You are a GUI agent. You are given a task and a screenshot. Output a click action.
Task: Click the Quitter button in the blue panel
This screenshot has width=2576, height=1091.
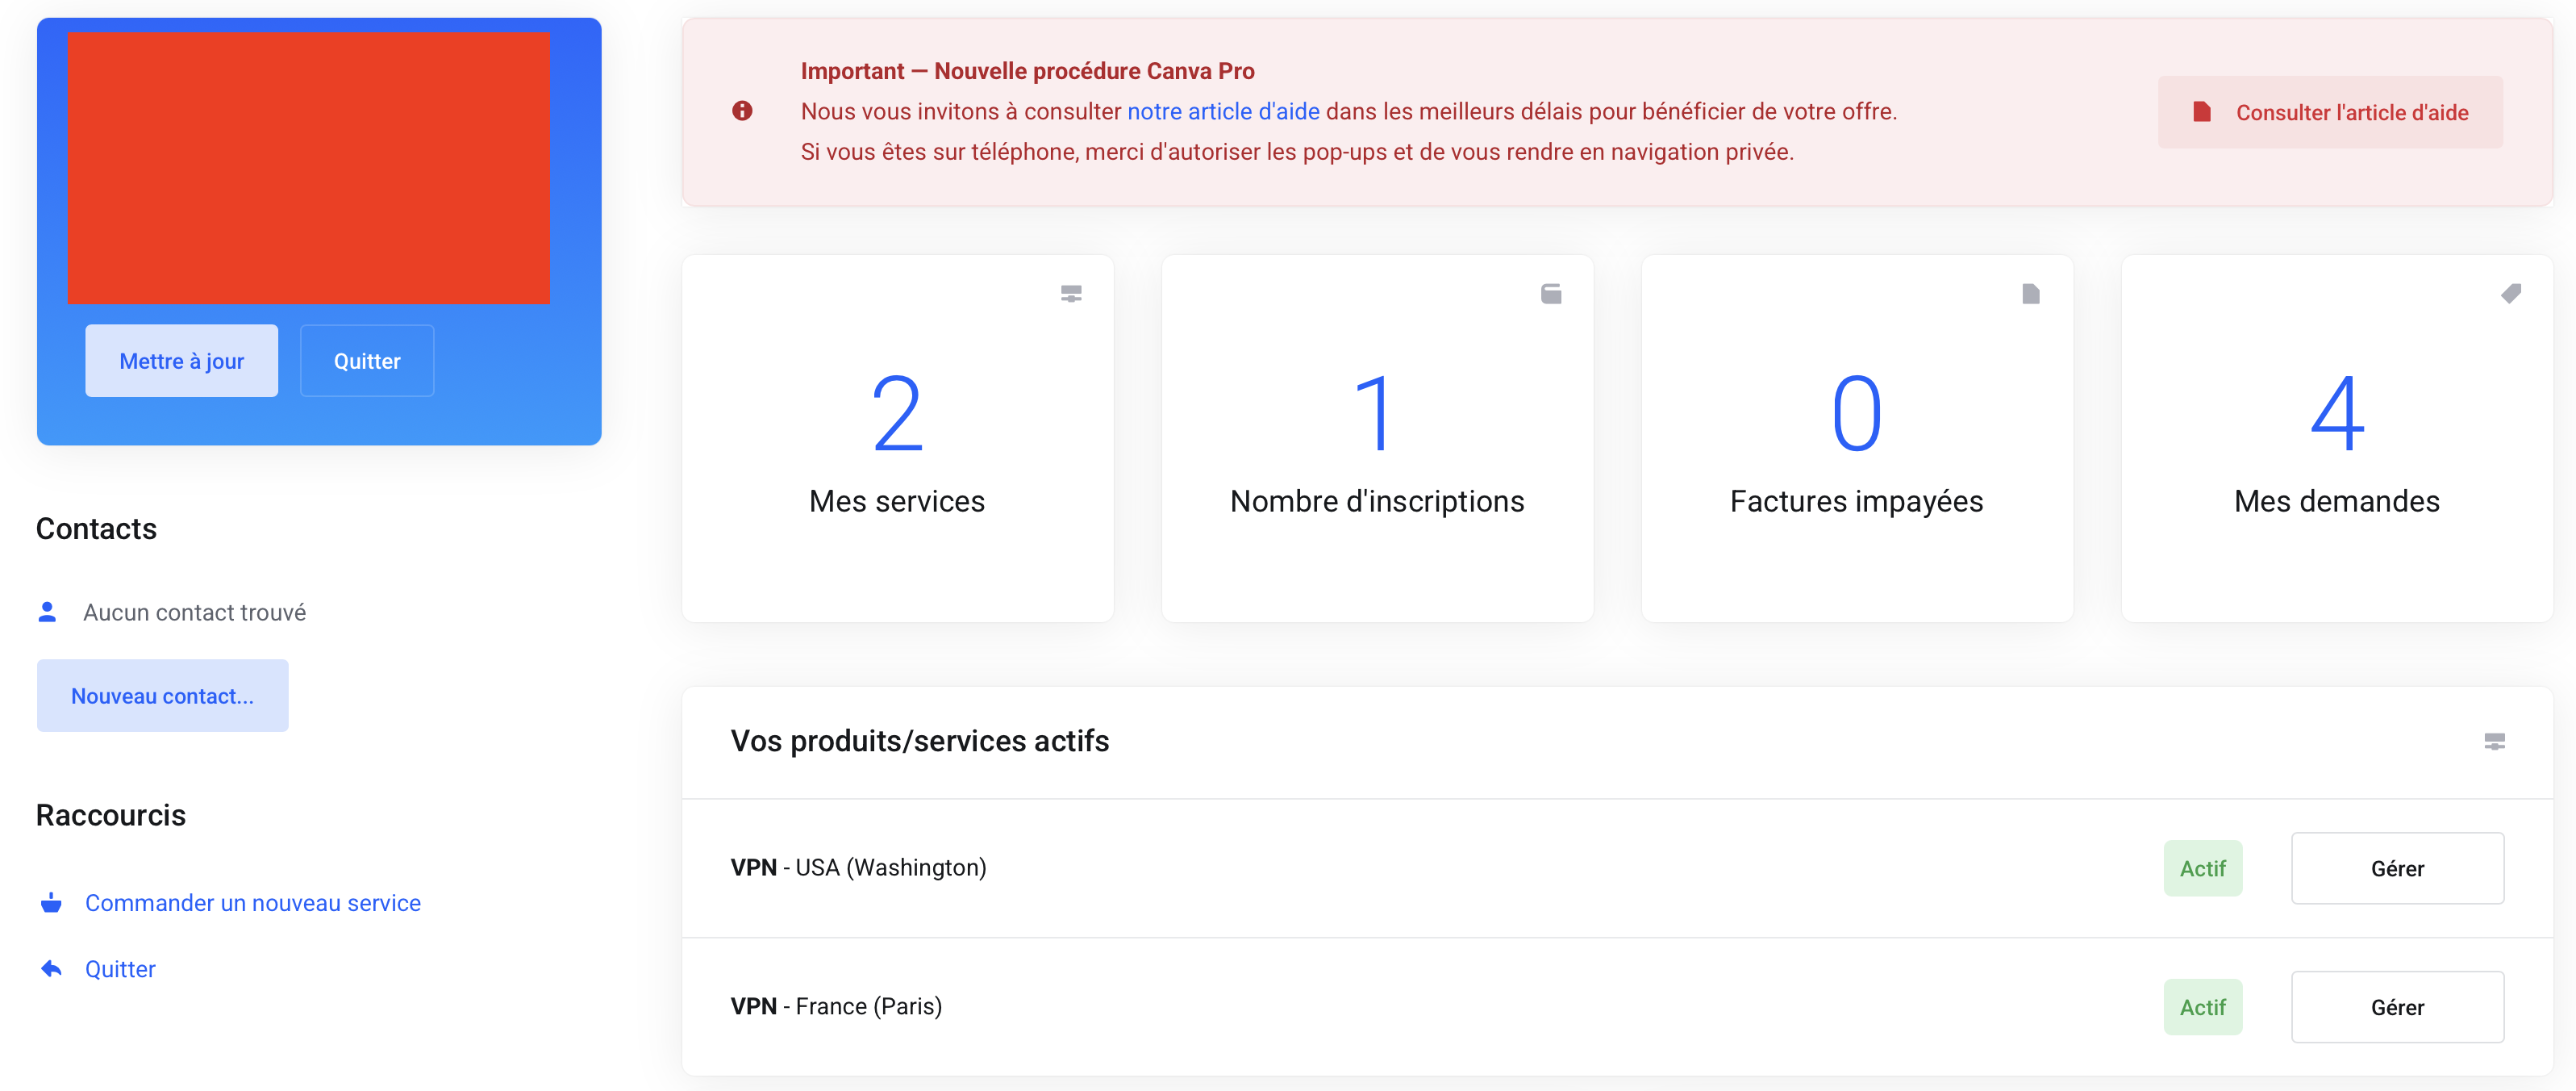point(367,362)
